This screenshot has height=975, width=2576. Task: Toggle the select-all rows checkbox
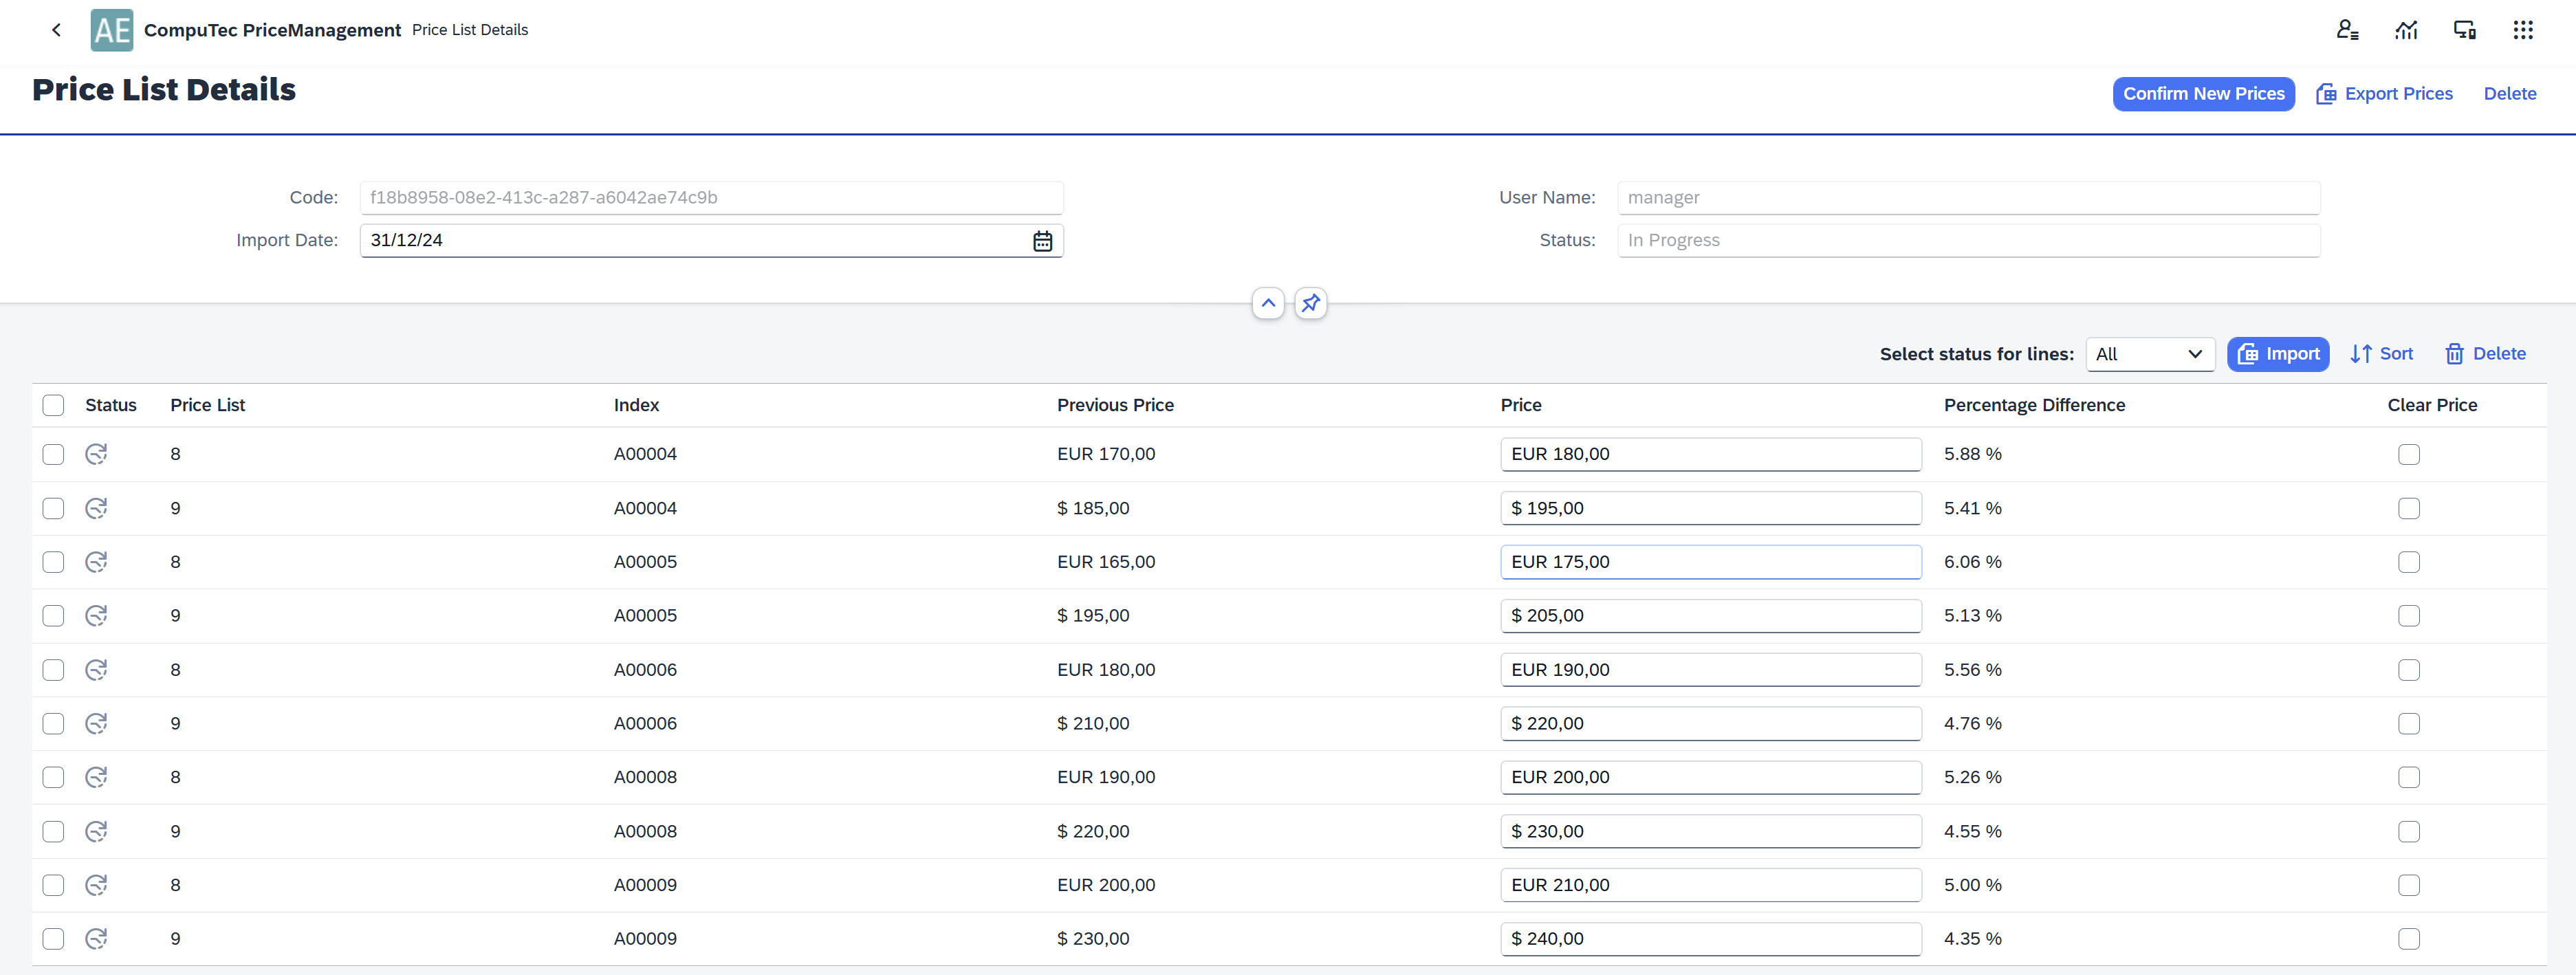[x=53, y=405]
